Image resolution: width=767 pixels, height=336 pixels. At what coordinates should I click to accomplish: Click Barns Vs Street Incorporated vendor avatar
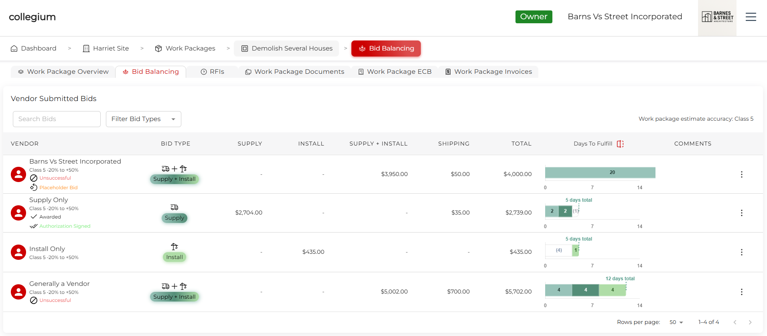click(18, 174)
